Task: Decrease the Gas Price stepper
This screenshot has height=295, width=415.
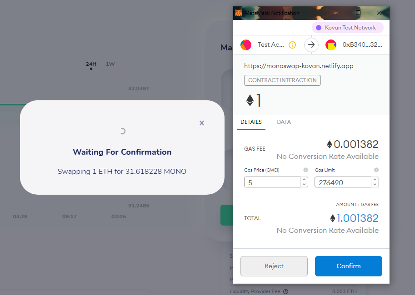Action: point(304,185)
